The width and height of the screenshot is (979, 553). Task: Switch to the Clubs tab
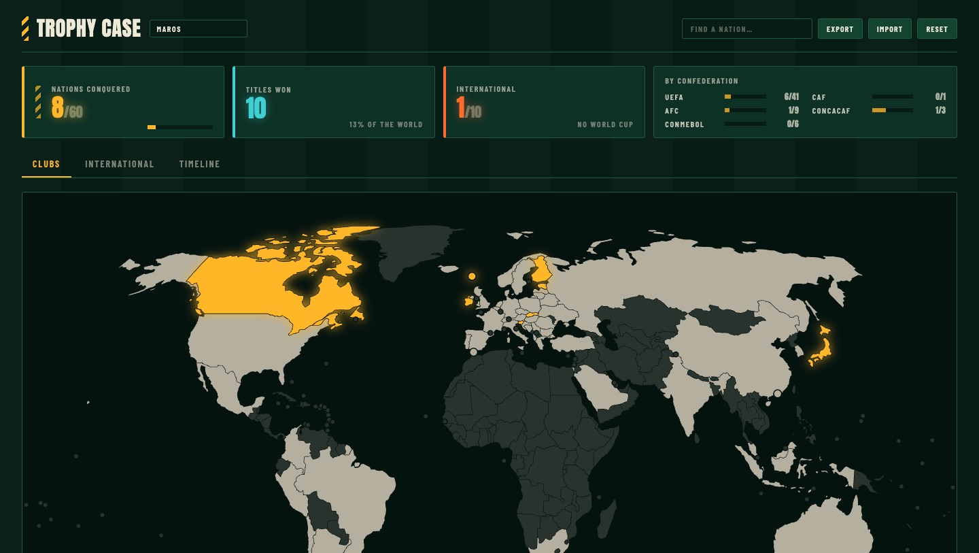click(x=46, y=164)
